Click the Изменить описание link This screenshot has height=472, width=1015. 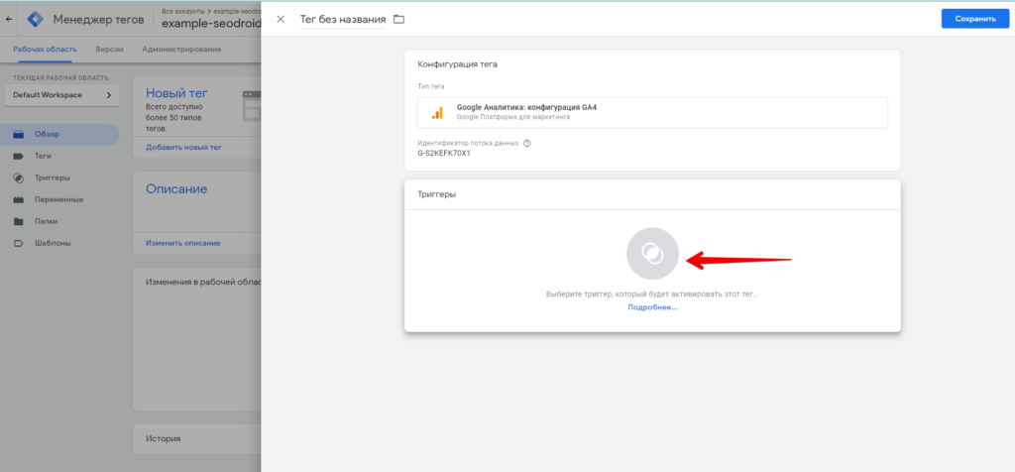[183, 243]
